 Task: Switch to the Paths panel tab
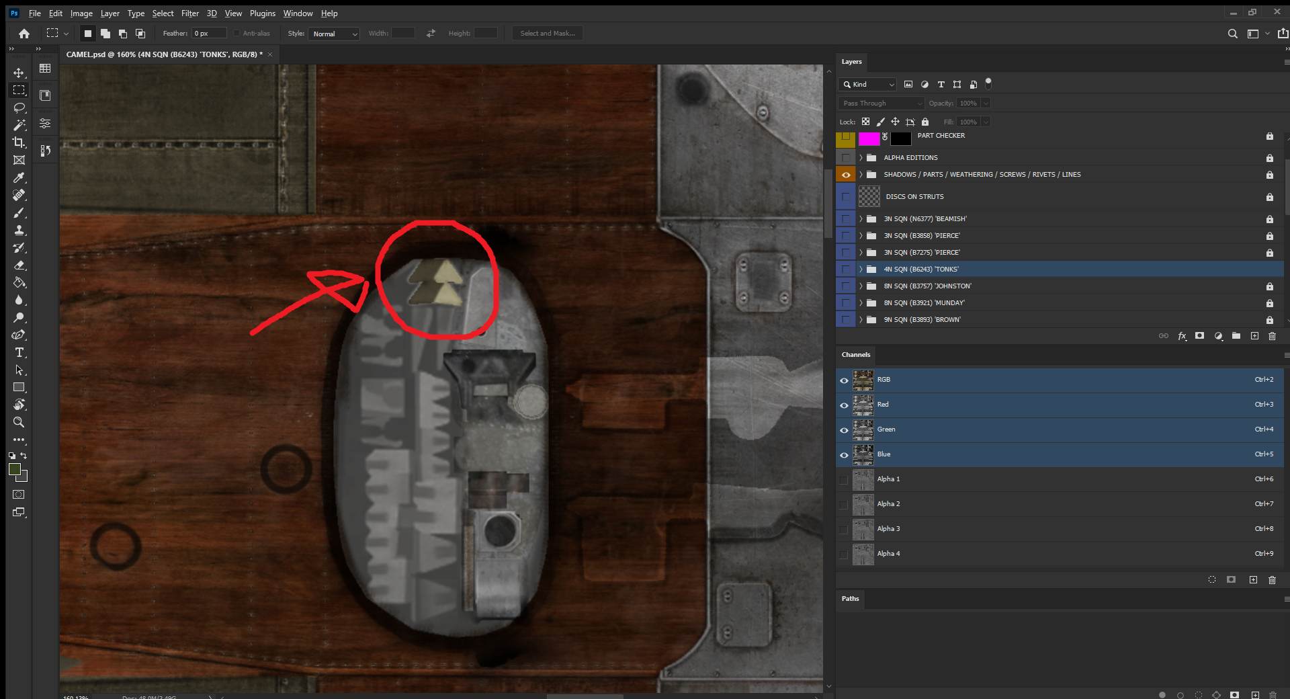[850, 599]
